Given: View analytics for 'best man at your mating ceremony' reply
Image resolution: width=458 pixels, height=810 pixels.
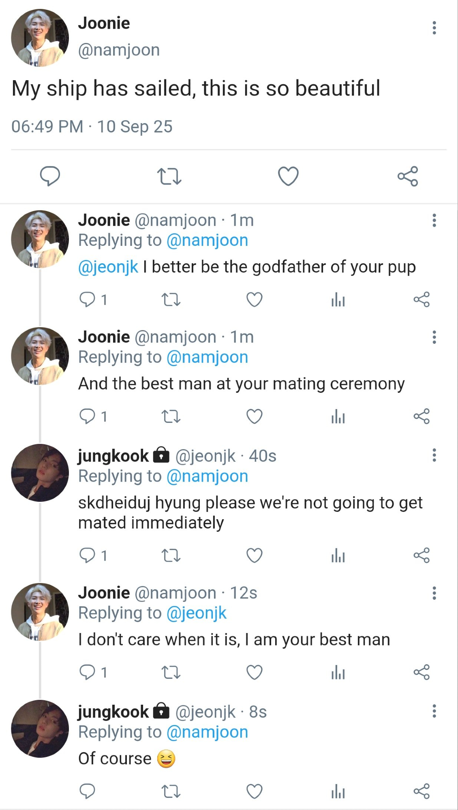Looking at the screenshot, I should click(338, 416).
